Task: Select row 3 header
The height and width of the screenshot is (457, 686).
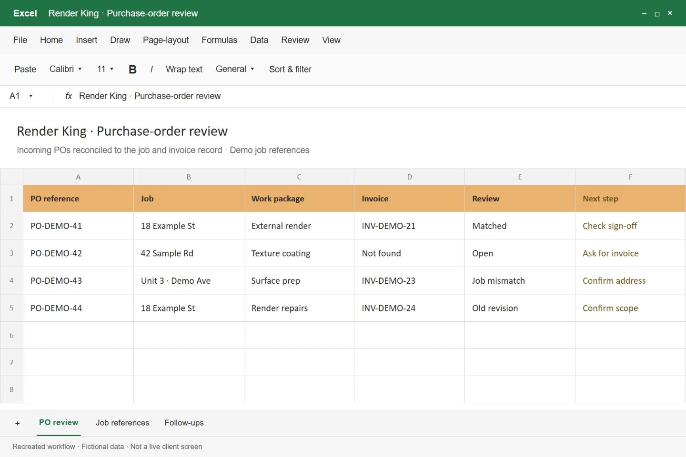Action: (11, 253)
